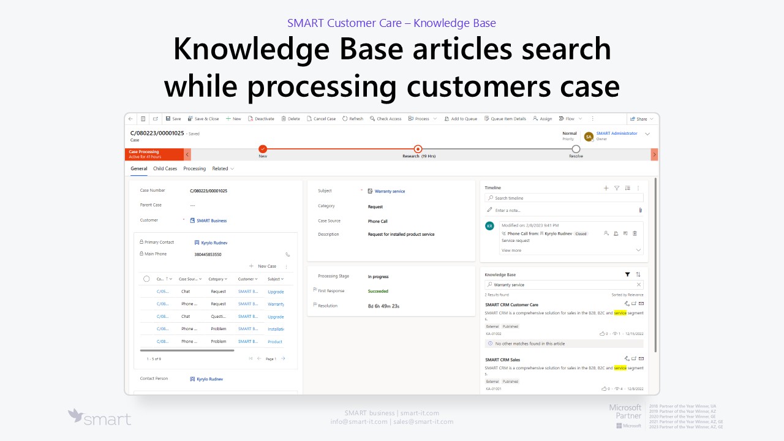The width and height of the screenshot is (784, 441).
Task: Create a New record from the toolbar
Action: [233, 119]
